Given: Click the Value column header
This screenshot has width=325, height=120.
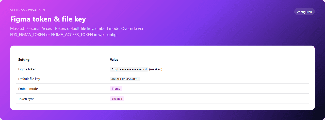Looking at the screenshot, I should click(x=114, y=60).
